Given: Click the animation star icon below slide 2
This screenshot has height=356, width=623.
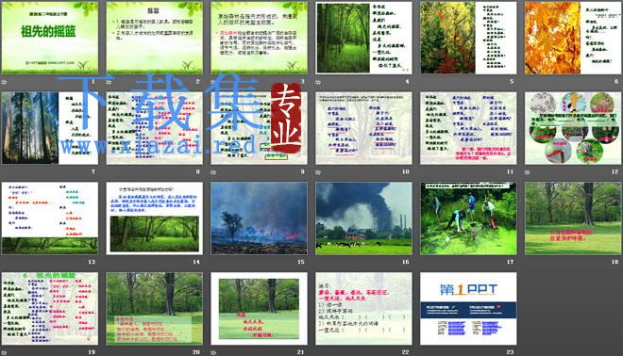Looking at the screenshot, I should point(109,82).
